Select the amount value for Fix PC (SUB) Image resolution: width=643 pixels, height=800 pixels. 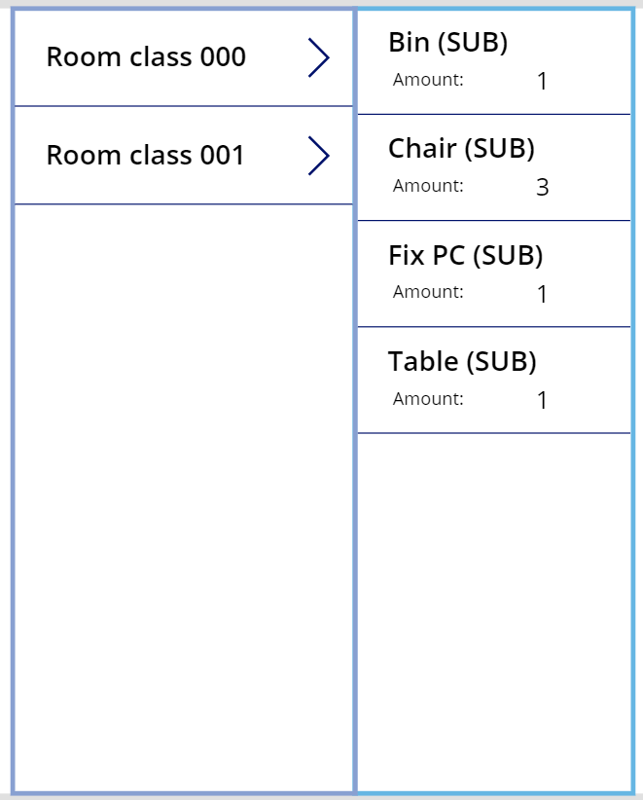tap(542, 294)
